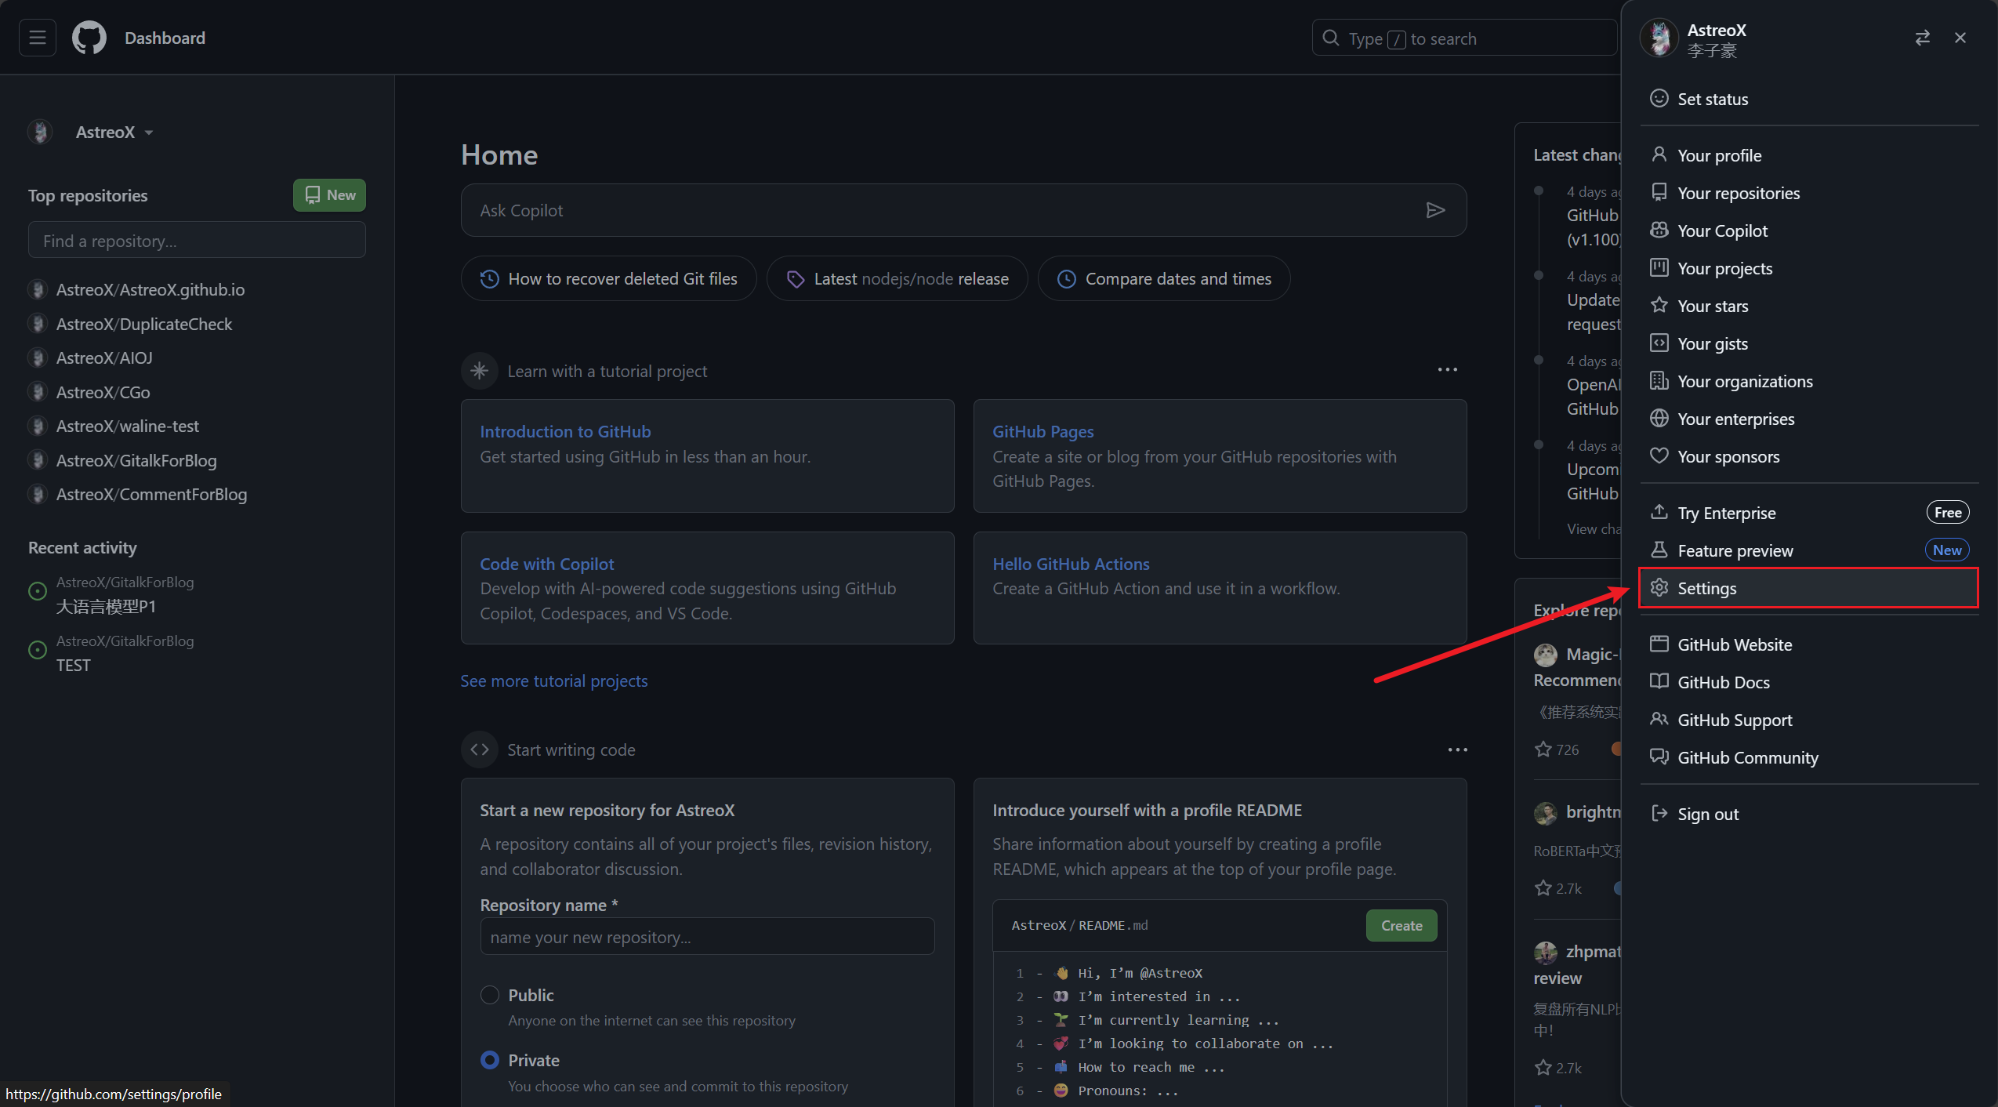This screenshot has width=1998, height=1107.
Task: Click the open issue icon for TEST
Action: (38, 650)
